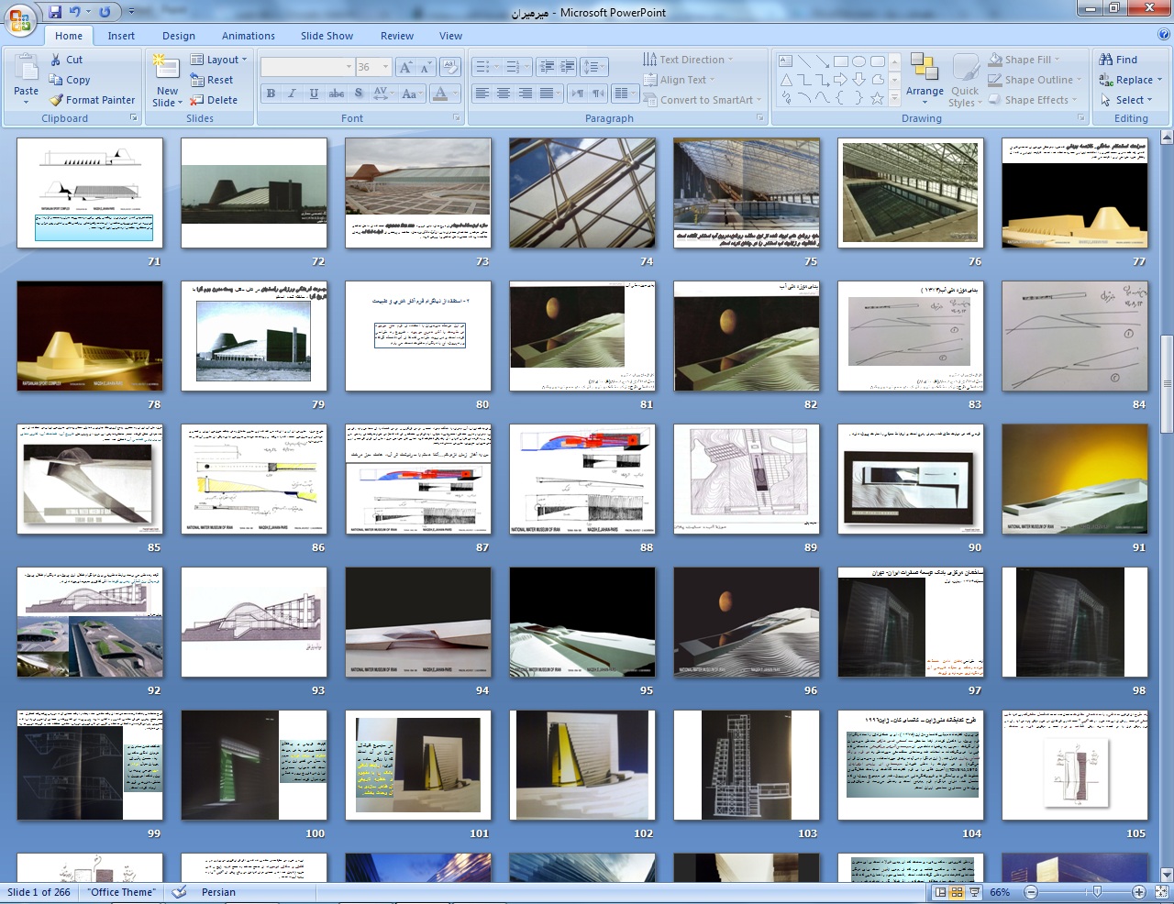
Task: Click the zoom out minus button
Action: tap(1031, 892)
